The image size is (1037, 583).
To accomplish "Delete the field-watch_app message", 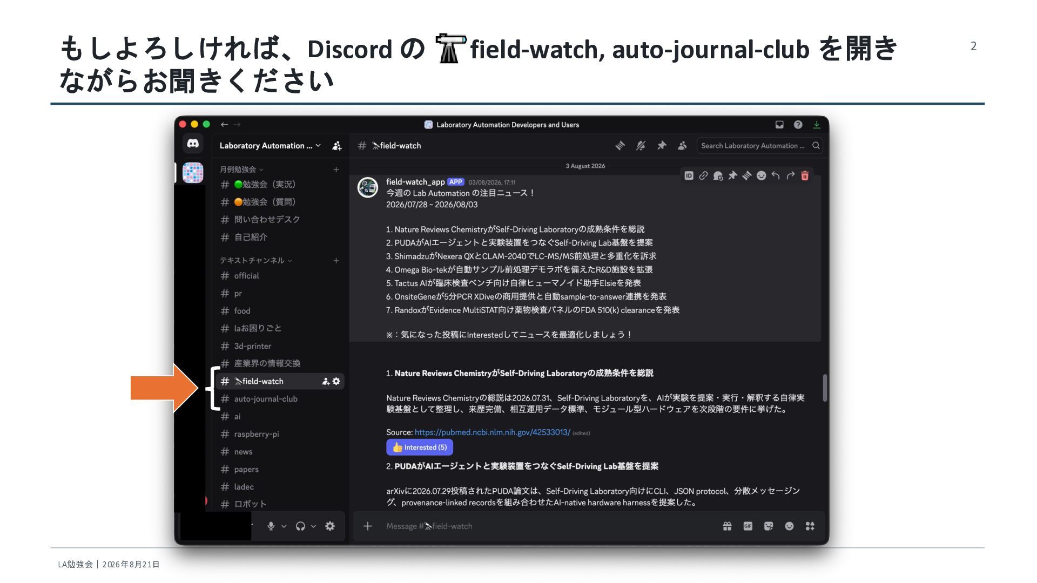I will (x=805, y=175).
